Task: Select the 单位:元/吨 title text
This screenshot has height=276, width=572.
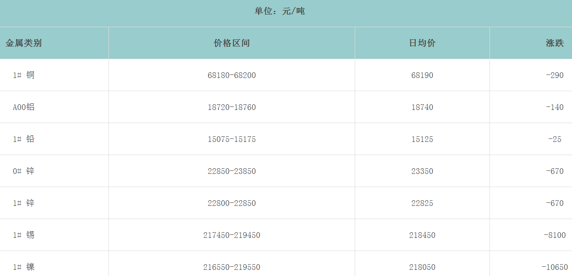Action: pyautogui.click(x=280, y=11)
